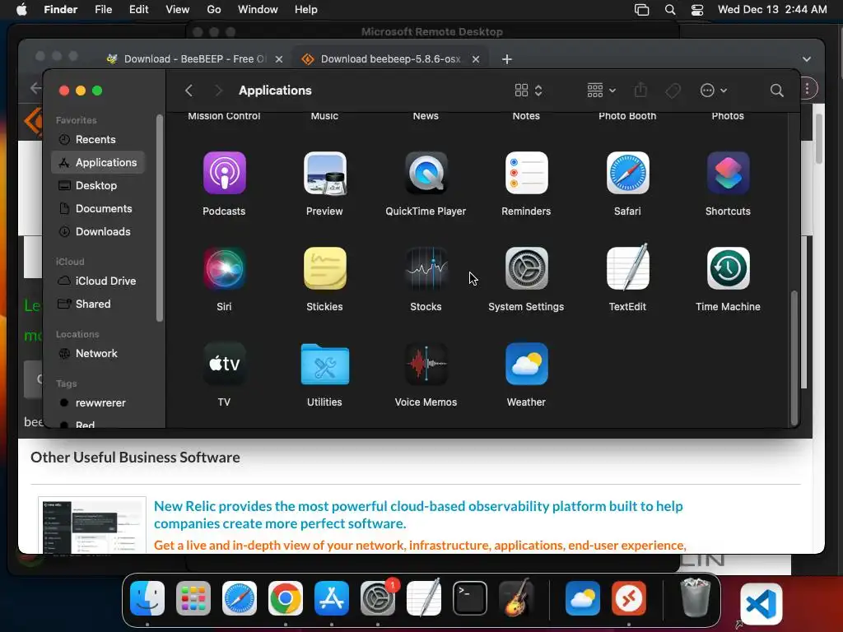Screen dimensions: 843x632
Task: Open Spotlight search in menu bar
Action: tap(670, 10)
